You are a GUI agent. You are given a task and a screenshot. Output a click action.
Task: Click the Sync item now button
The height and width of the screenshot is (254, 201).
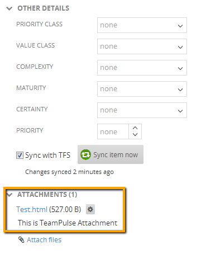click(111, 154)
